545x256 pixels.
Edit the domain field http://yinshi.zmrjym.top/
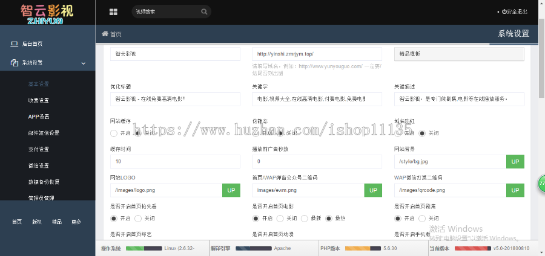tap(317, 54)
